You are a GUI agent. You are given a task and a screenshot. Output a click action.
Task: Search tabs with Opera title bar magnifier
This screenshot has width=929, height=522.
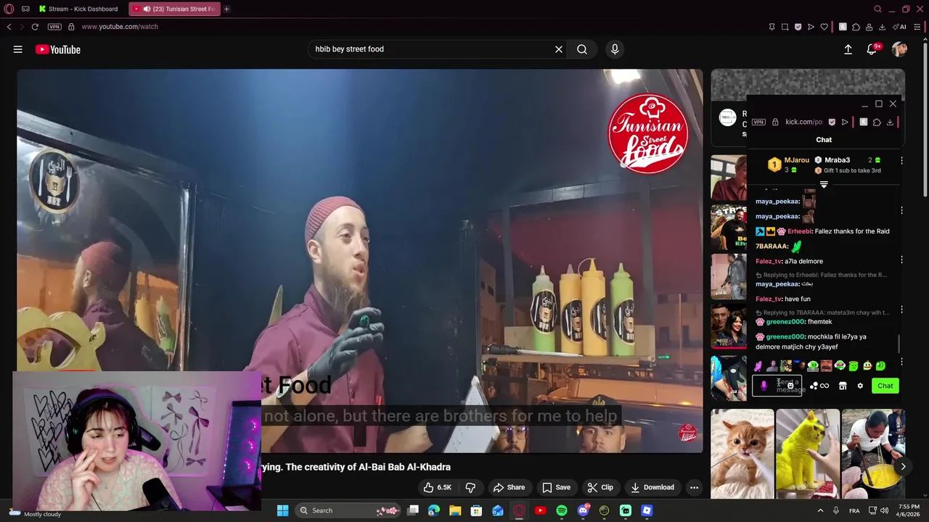(x=877, y=9)
